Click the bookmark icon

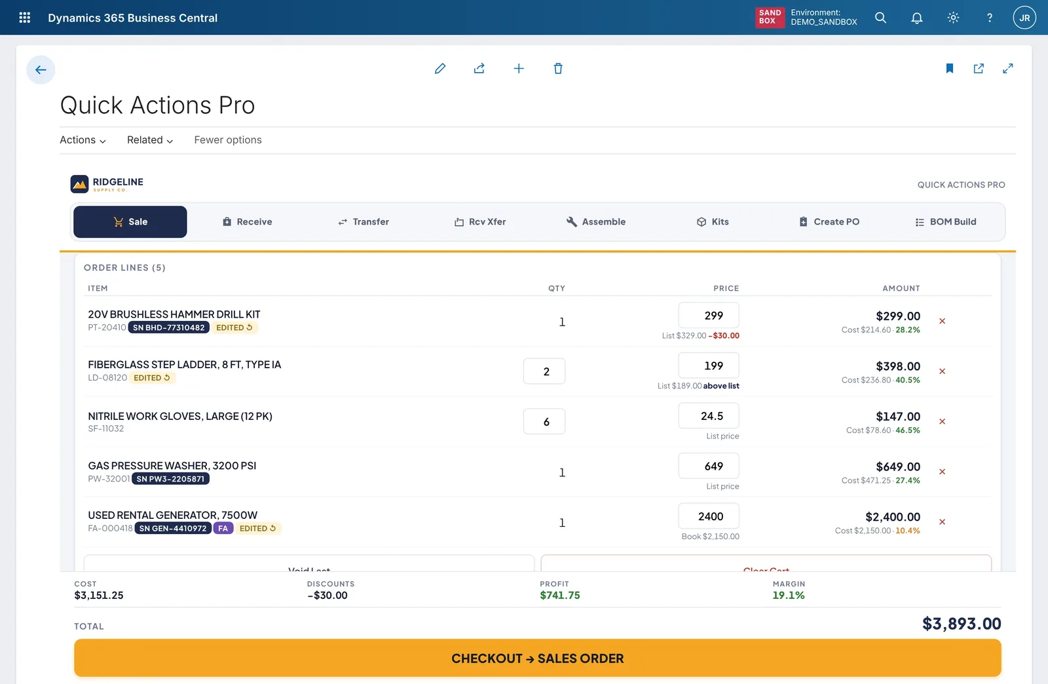pos(950,68)
